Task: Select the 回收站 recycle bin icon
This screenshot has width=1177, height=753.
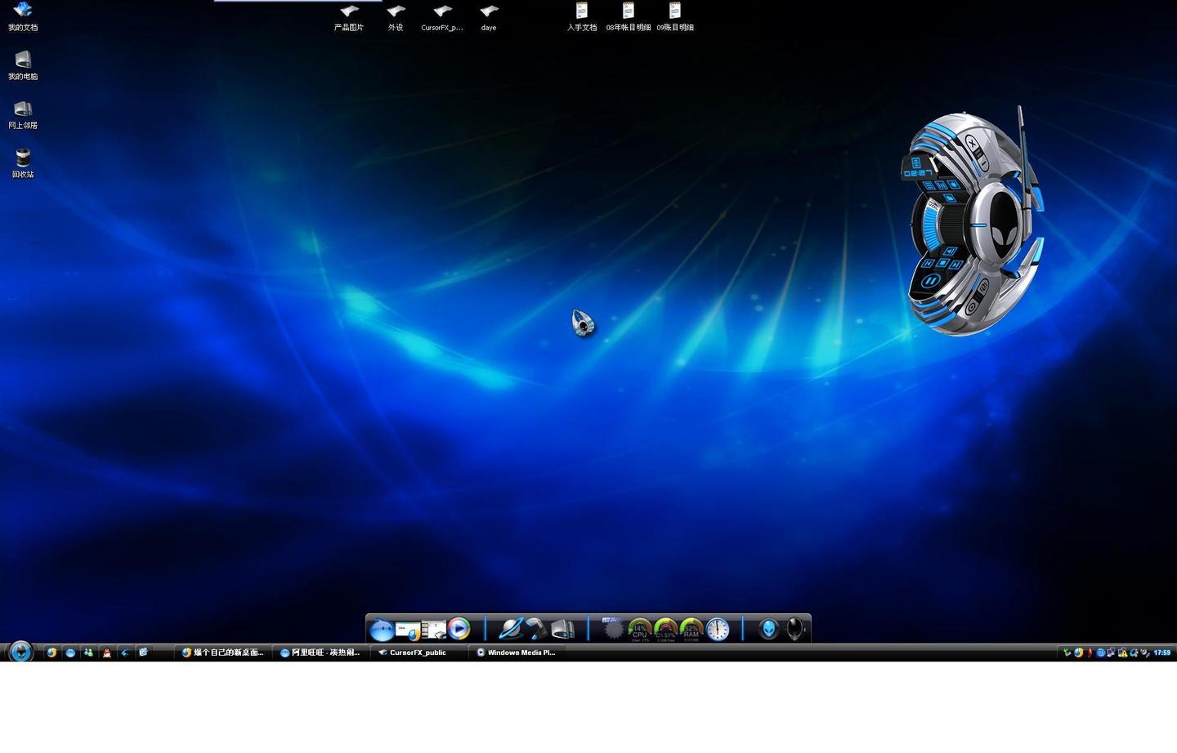Action: point(23,163)
